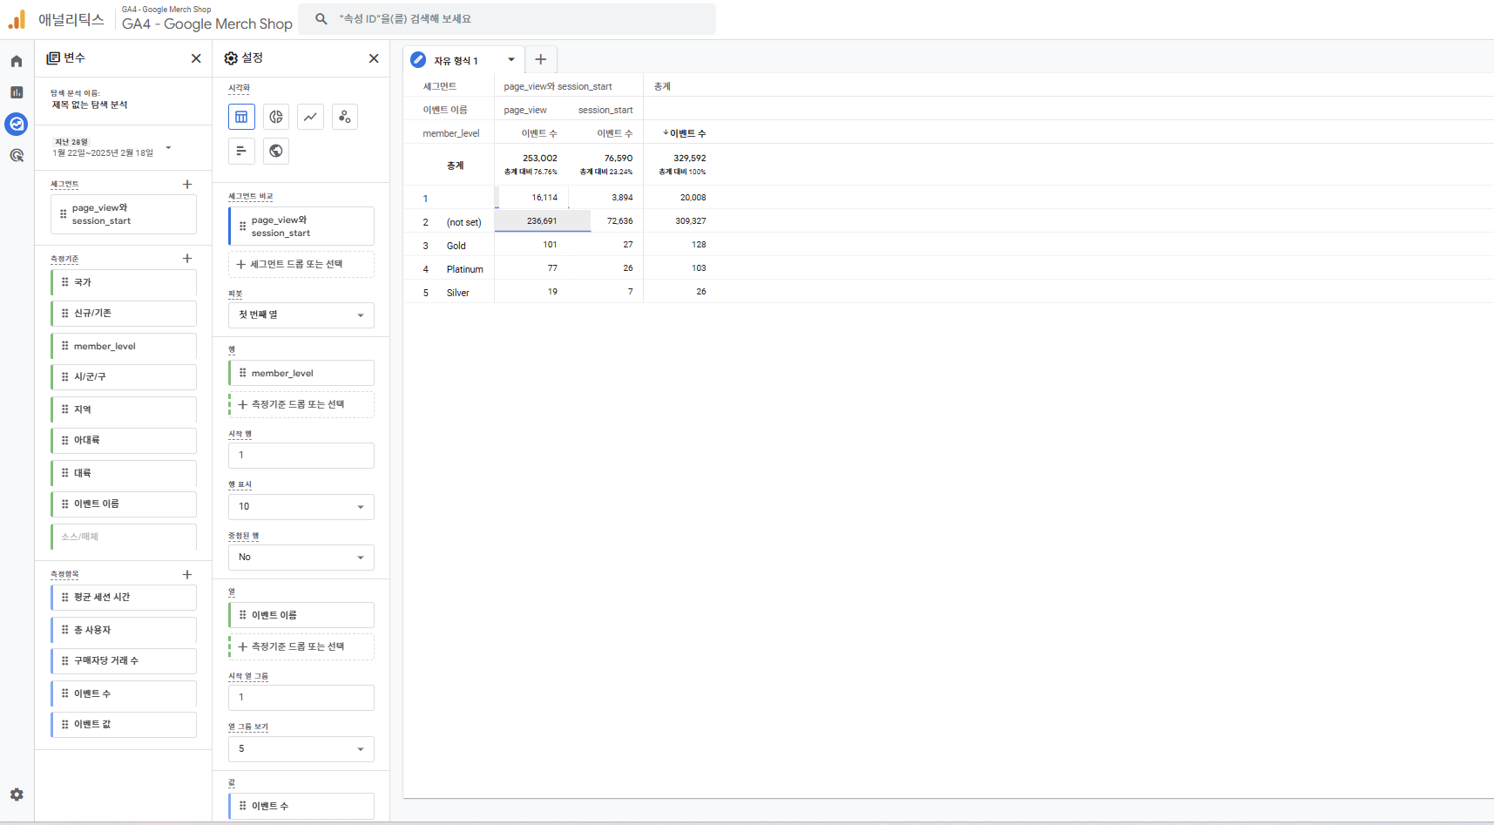The image size is (1494, 825).
Task: Select the donut chart visualization icon
Action: tap(276, 117)
